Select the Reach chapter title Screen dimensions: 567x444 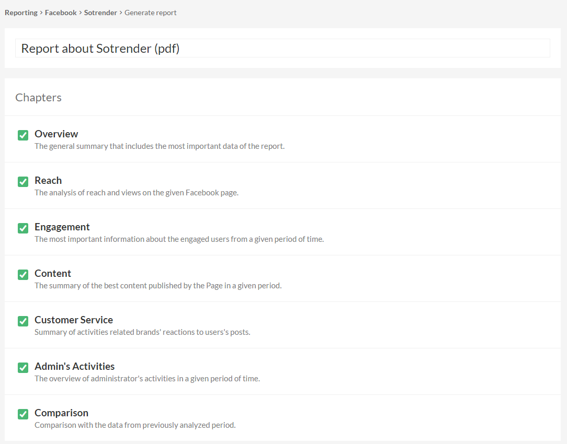coord(48,181)
